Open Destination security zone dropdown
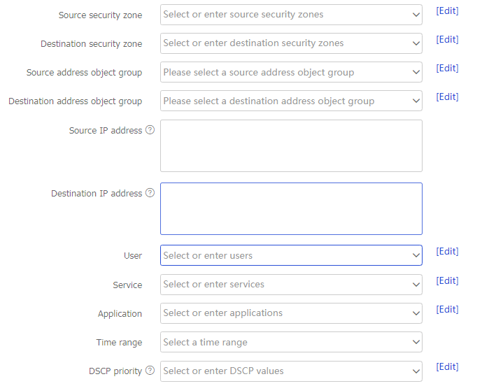The height and width of the screenshot is (386, 496). (x=291, y=43)
